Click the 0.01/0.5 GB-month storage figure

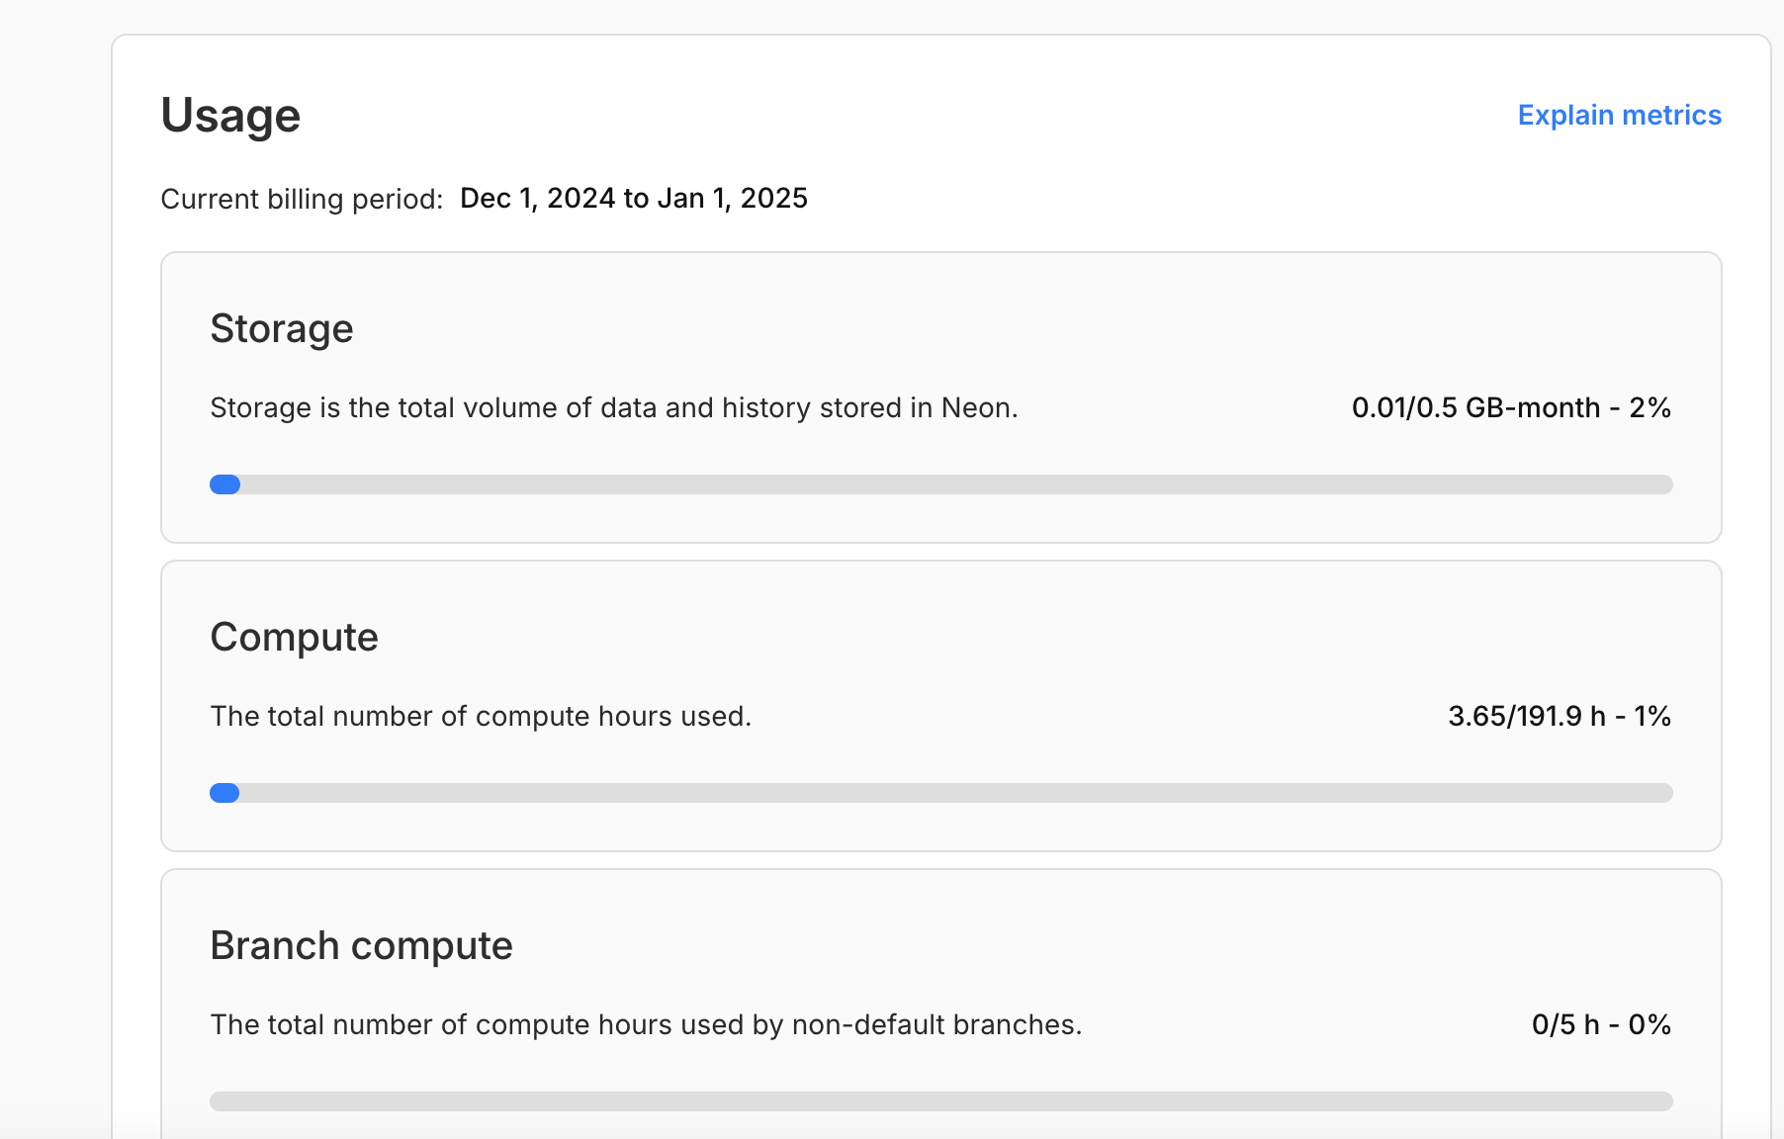pos(1475,407)
